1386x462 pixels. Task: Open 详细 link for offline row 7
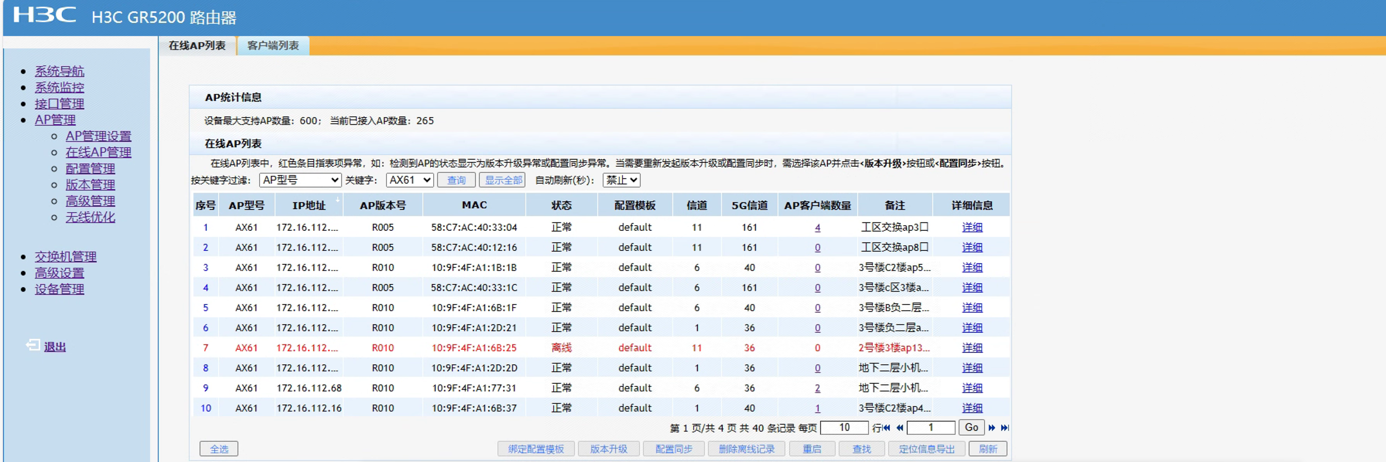click(972, 348)
